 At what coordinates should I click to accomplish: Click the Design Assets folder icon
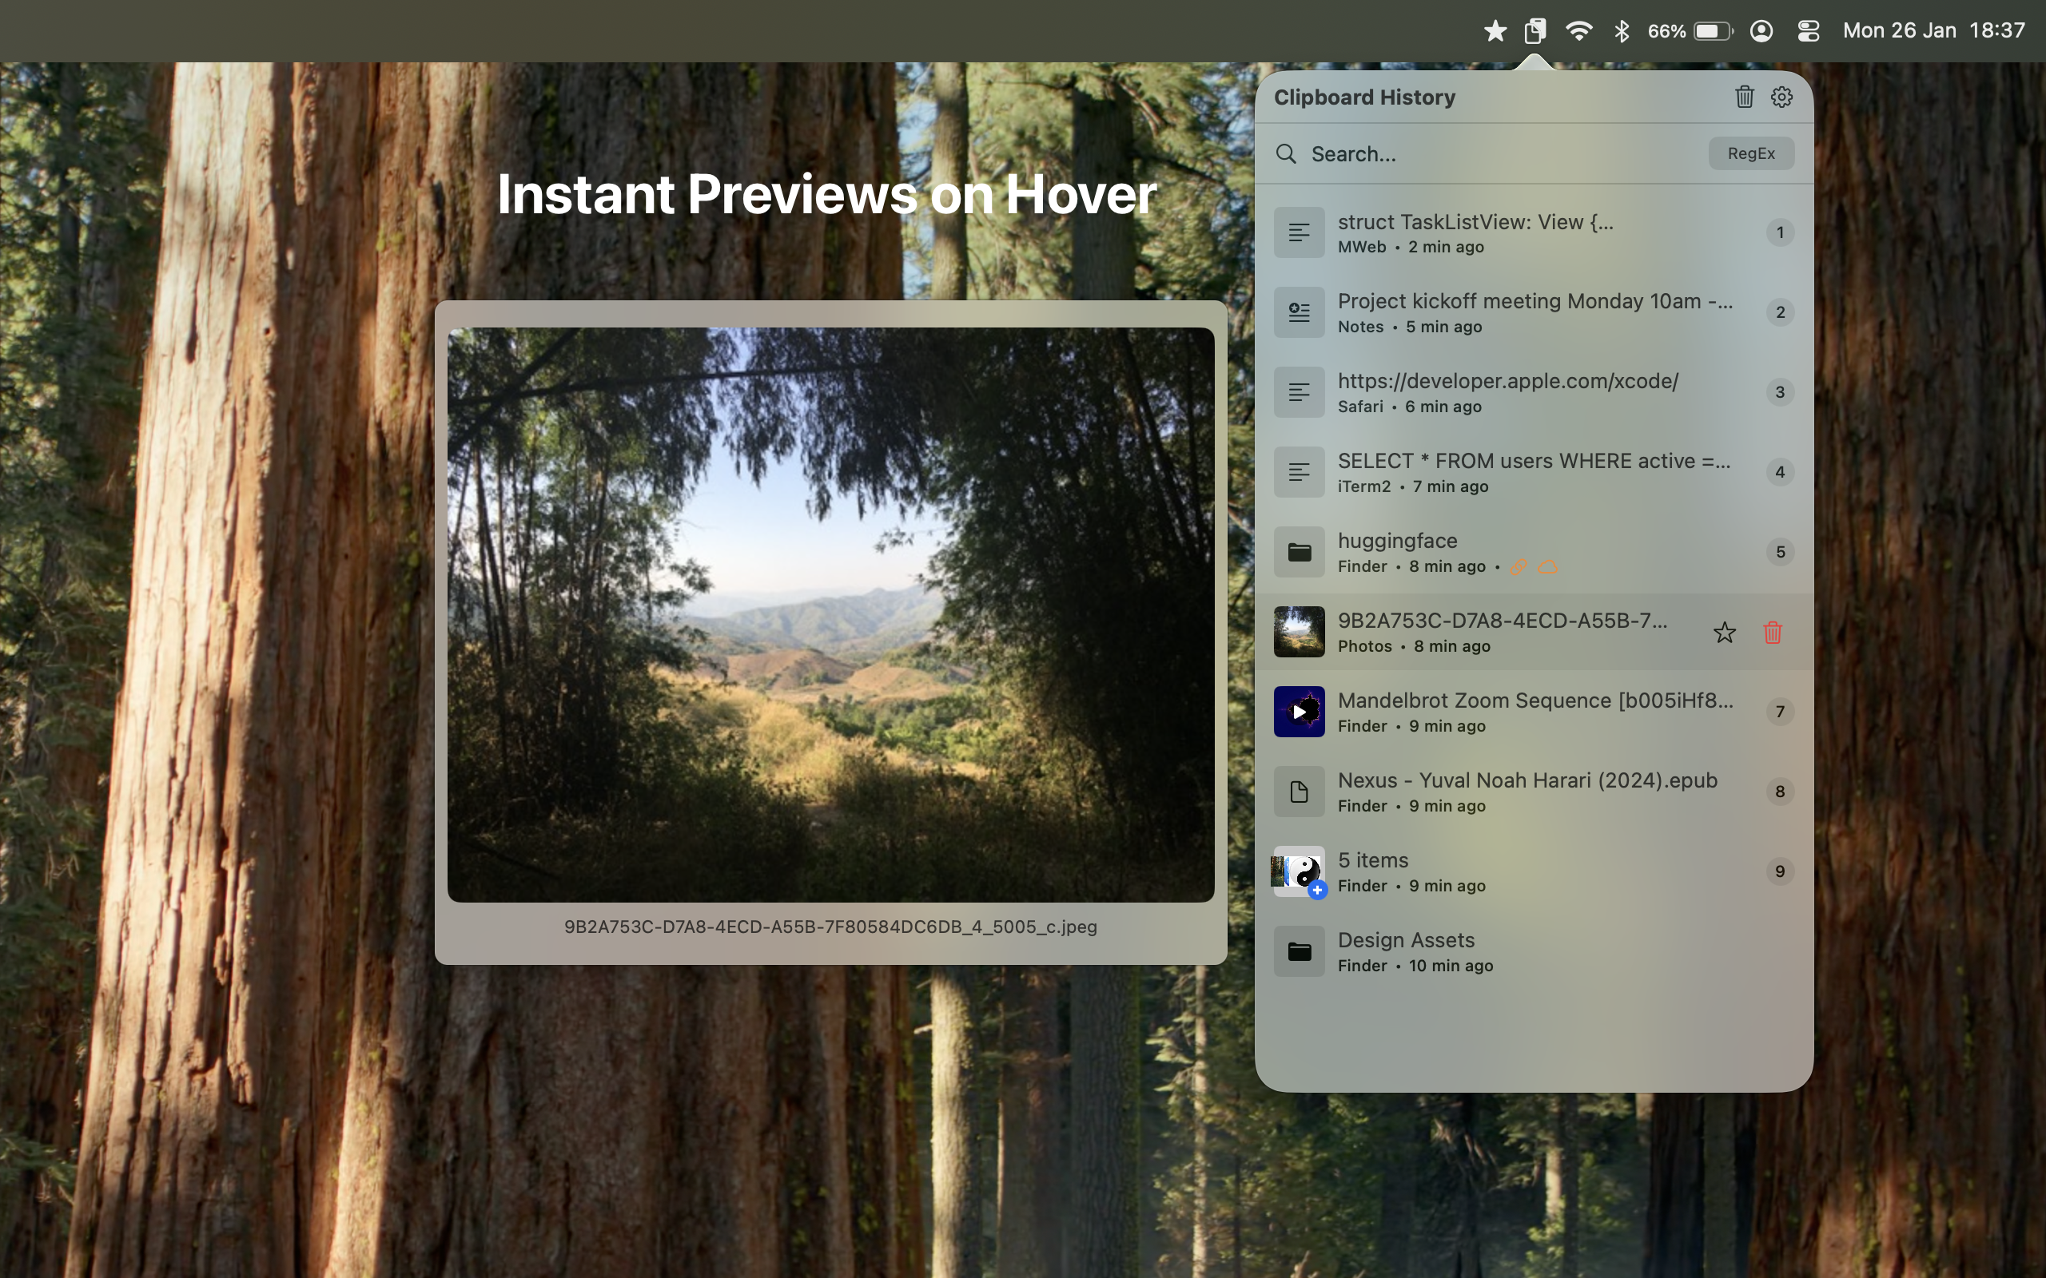[x=1299, y=950]
